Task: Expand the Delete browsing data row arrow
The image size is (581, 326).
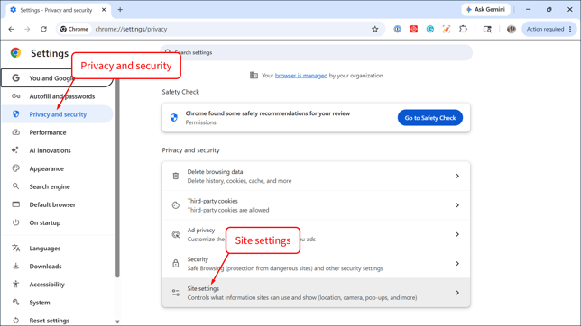Action: (x=457, y=177)
